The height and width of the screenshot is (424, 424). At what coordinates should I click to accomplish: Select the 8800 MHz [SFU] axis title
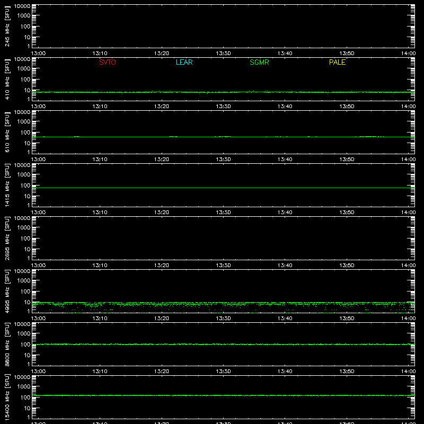click(7, 344)
